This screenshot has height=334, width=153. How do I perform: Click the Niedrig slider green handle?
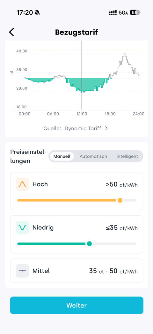[90, 244]
